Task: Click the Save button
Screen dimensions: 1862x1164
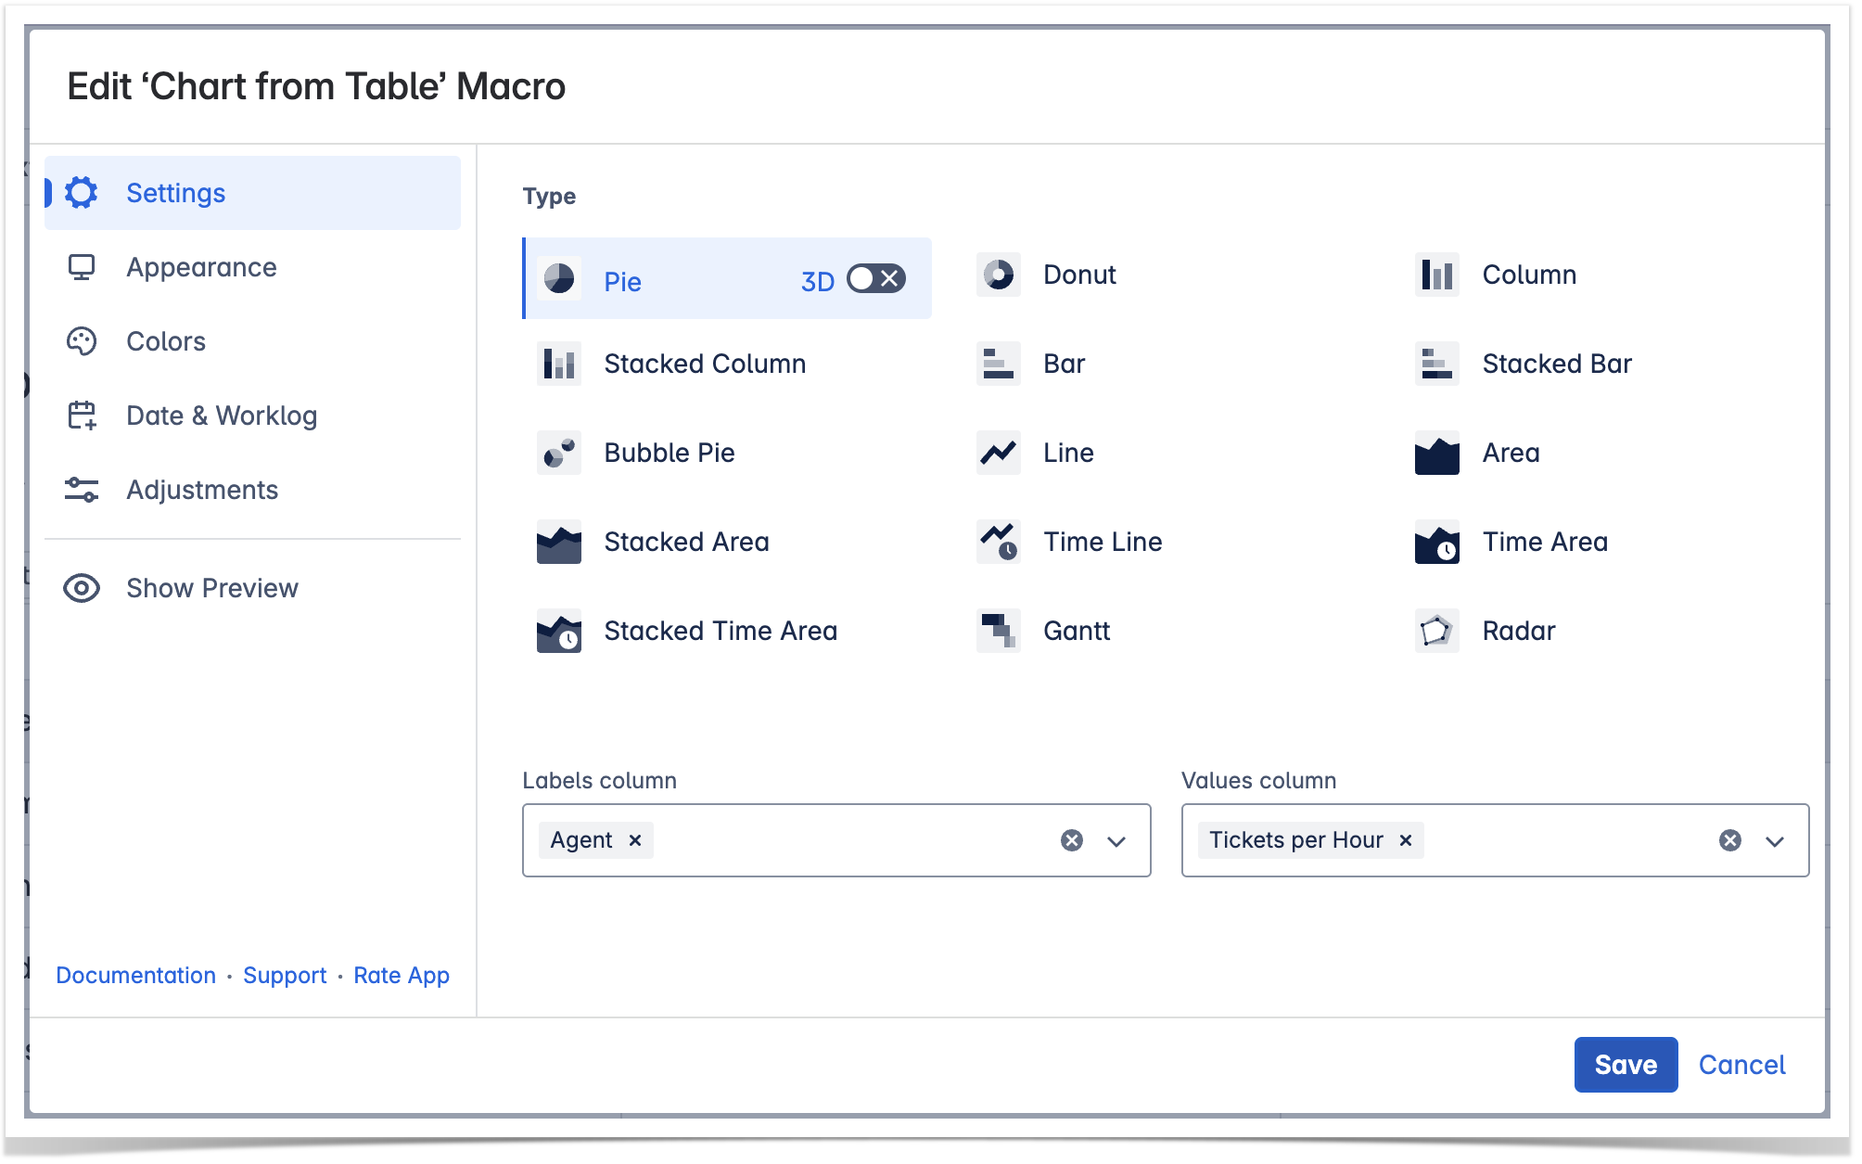Action: pos(1625,1065)
